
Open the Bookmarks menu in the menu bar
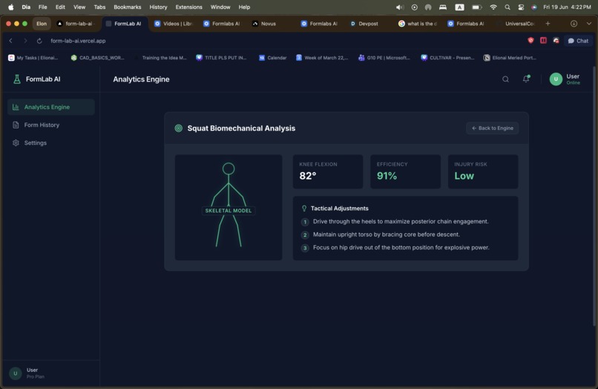tap(128, 7)
